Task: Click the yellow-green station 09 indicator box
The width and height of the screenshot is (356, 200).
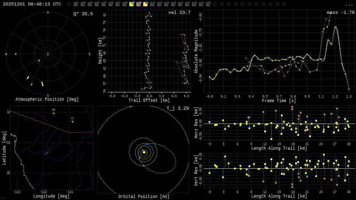Action: click(x=131, y=4)
